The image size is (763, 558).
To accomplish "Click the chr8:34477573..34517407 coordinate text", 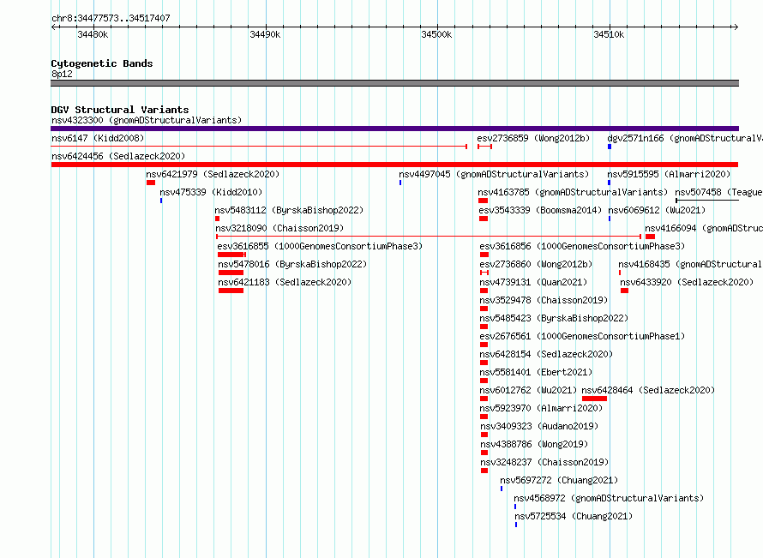I will 111,18.
